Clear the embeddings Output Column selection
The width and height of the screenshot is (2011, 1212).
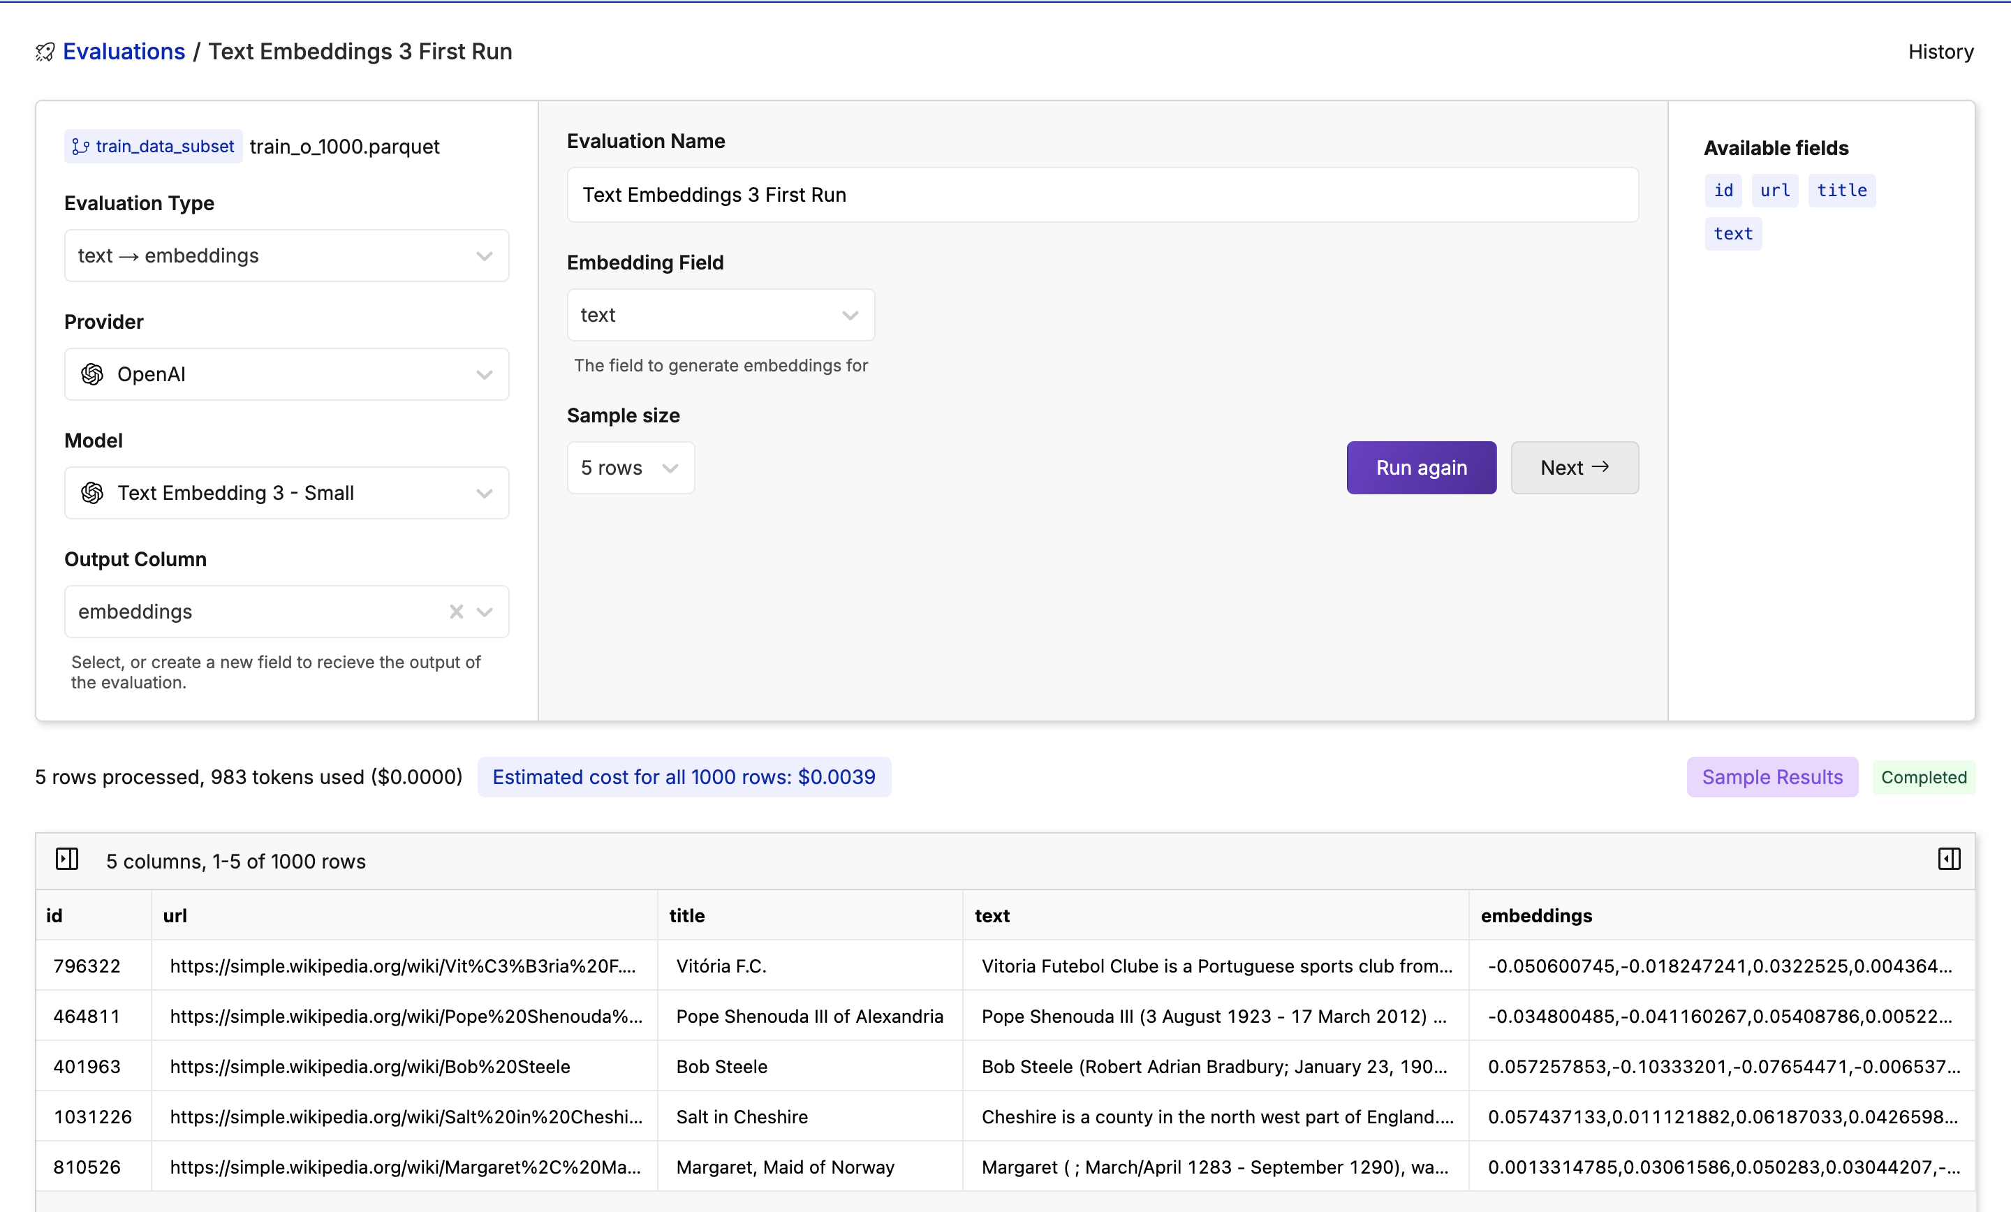[x=456, y=612]
